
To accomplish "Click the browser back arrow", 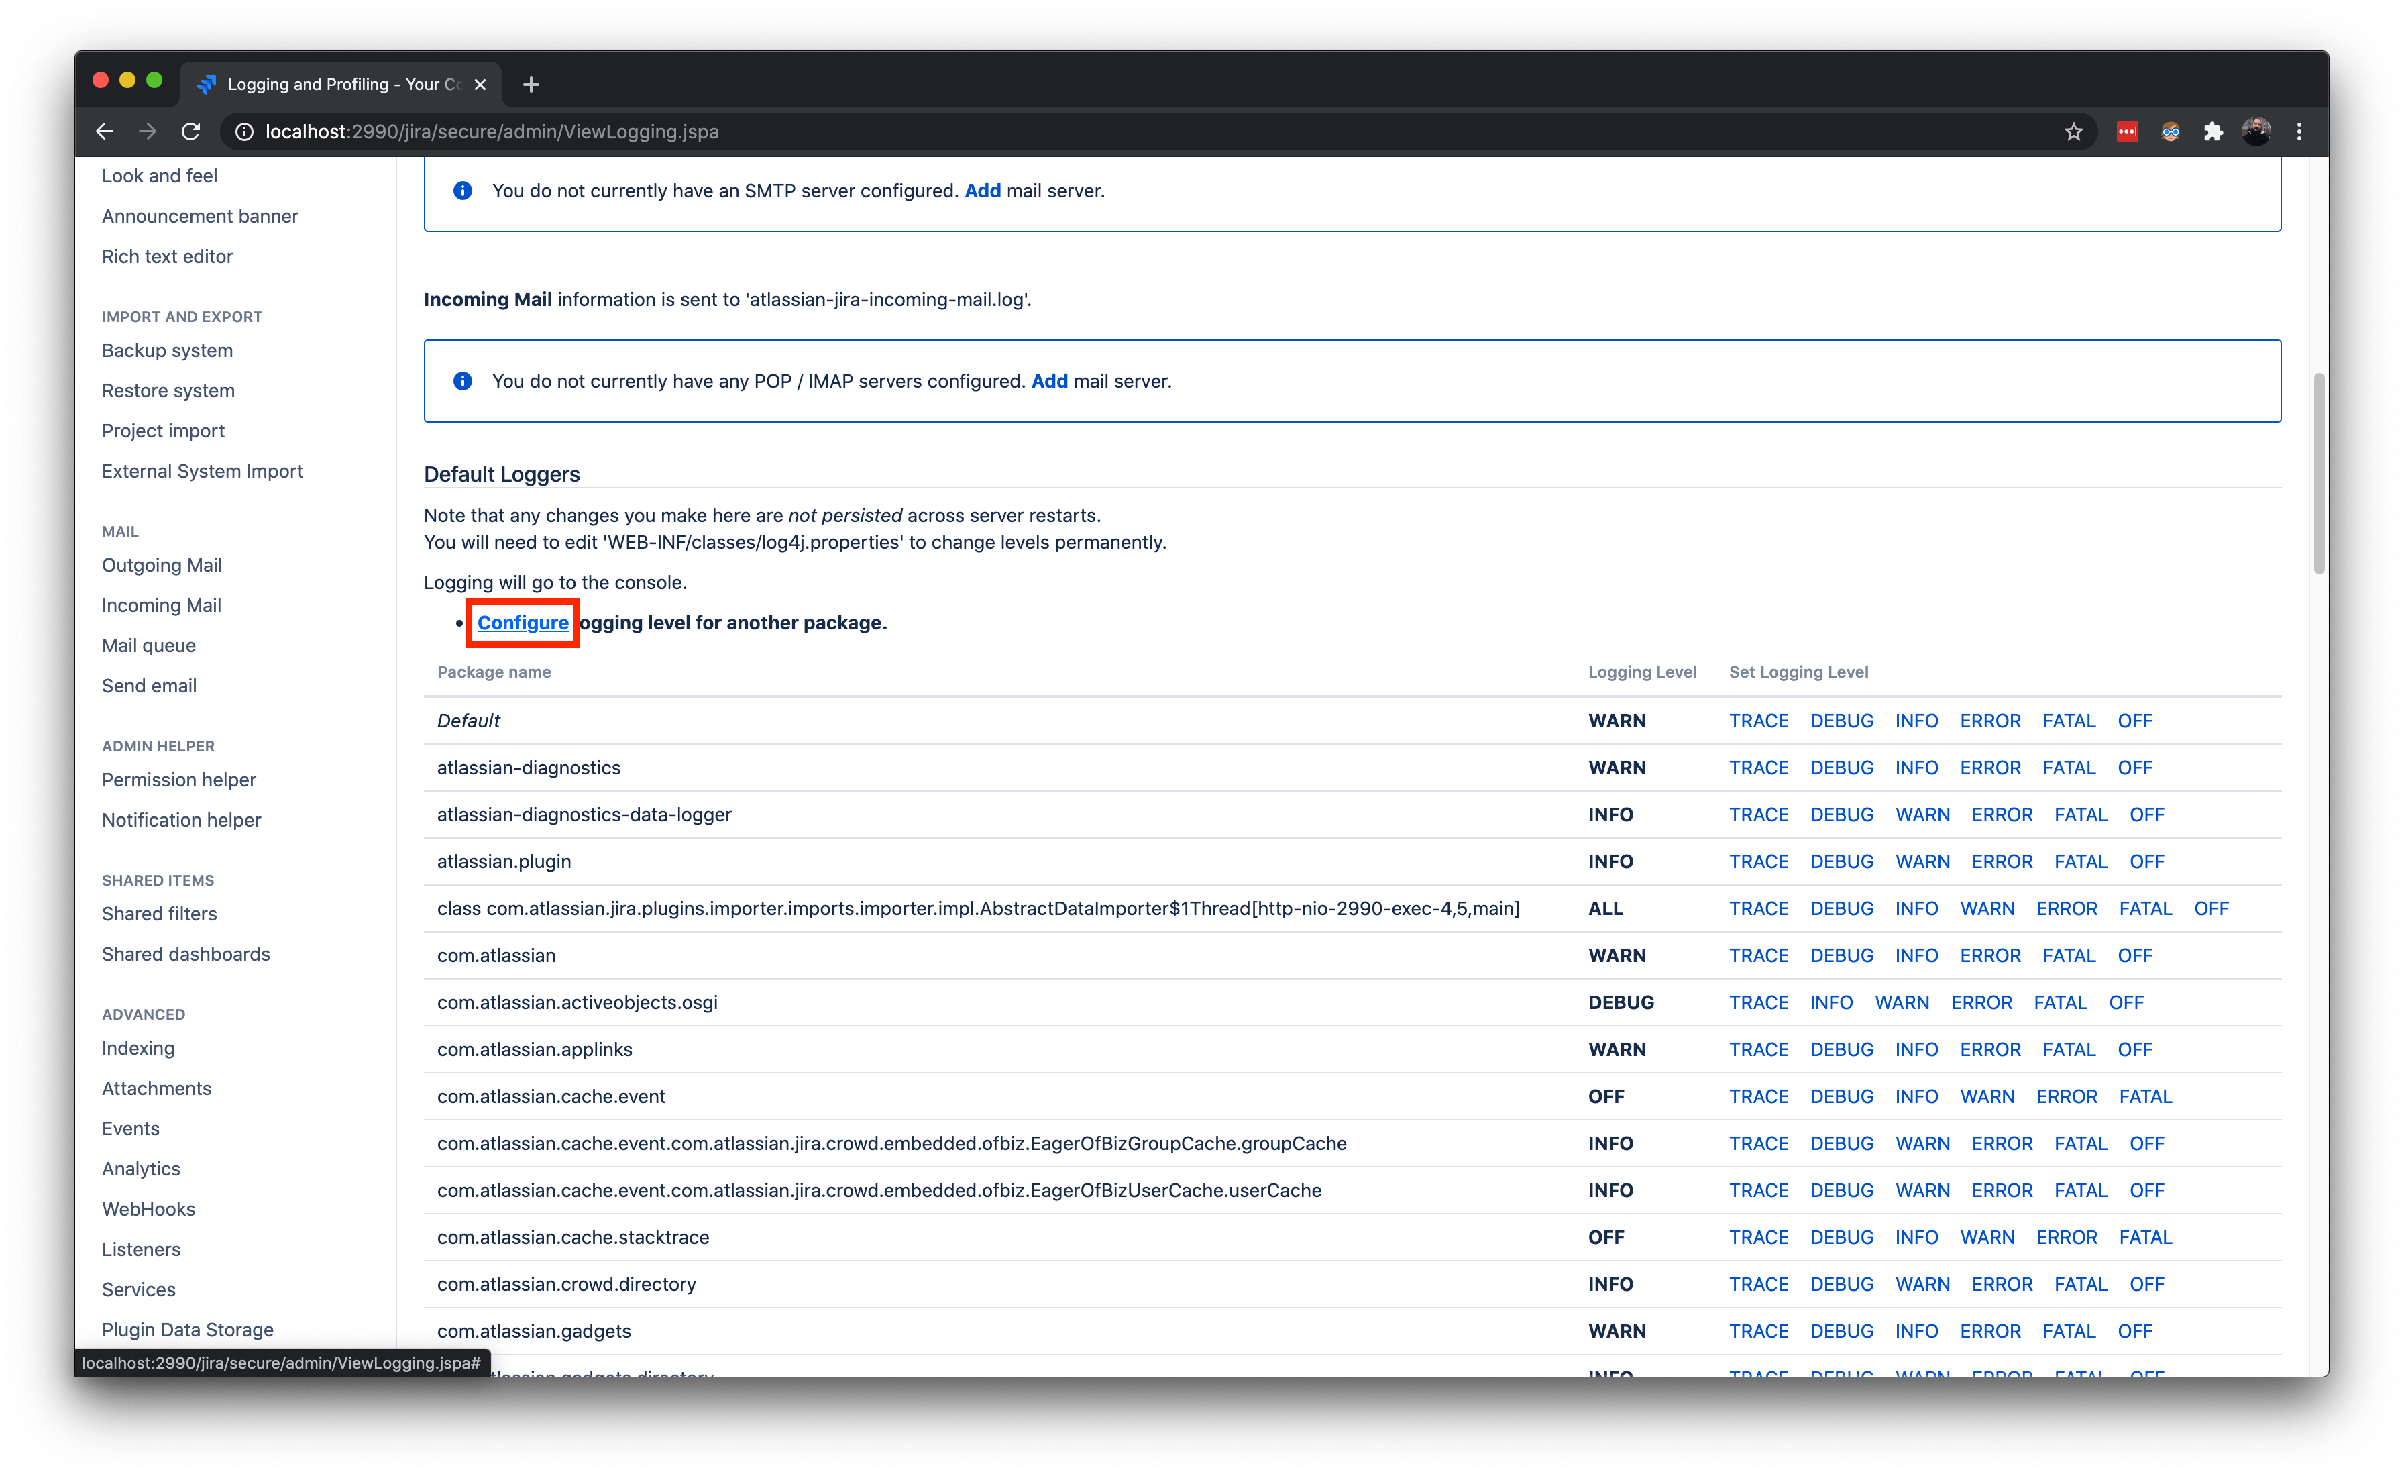I will coord(105,131).
